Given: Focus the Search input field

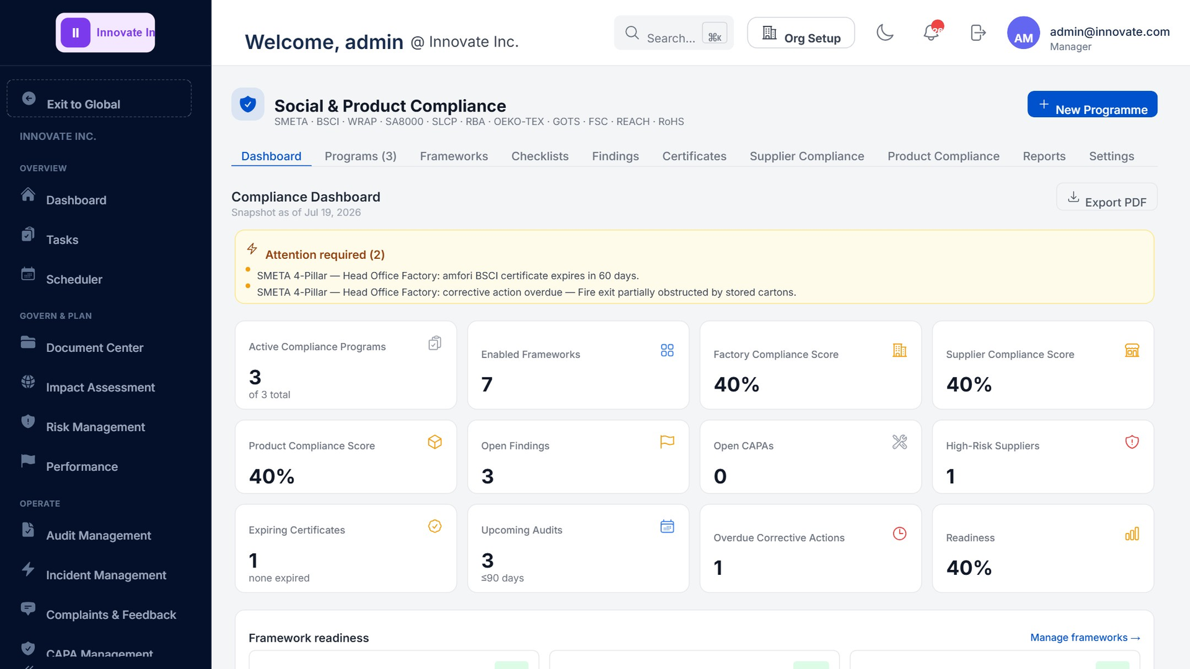Looking at the screenshot, I should (x=674, y=33).
